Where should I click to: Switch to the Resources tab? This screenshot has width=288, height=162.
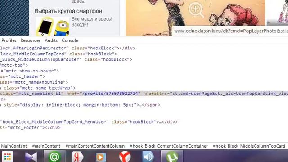click(x=31, y=40)
